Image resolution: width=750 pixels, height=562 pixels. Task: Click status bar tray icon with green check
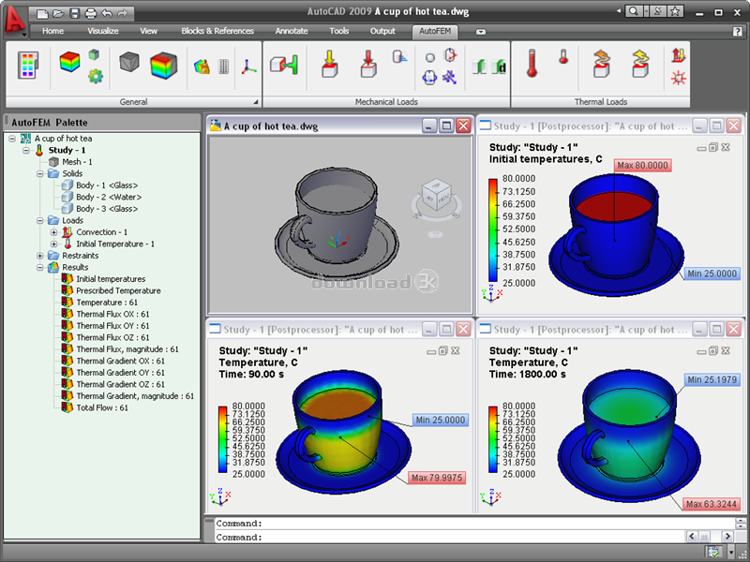(x=714, y=552)
